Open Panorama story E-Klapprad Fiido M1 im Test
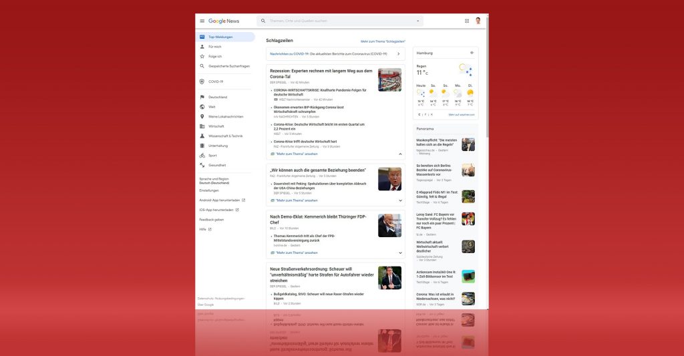The height and width of the screenshot is (356, 684). click(437, 194)
